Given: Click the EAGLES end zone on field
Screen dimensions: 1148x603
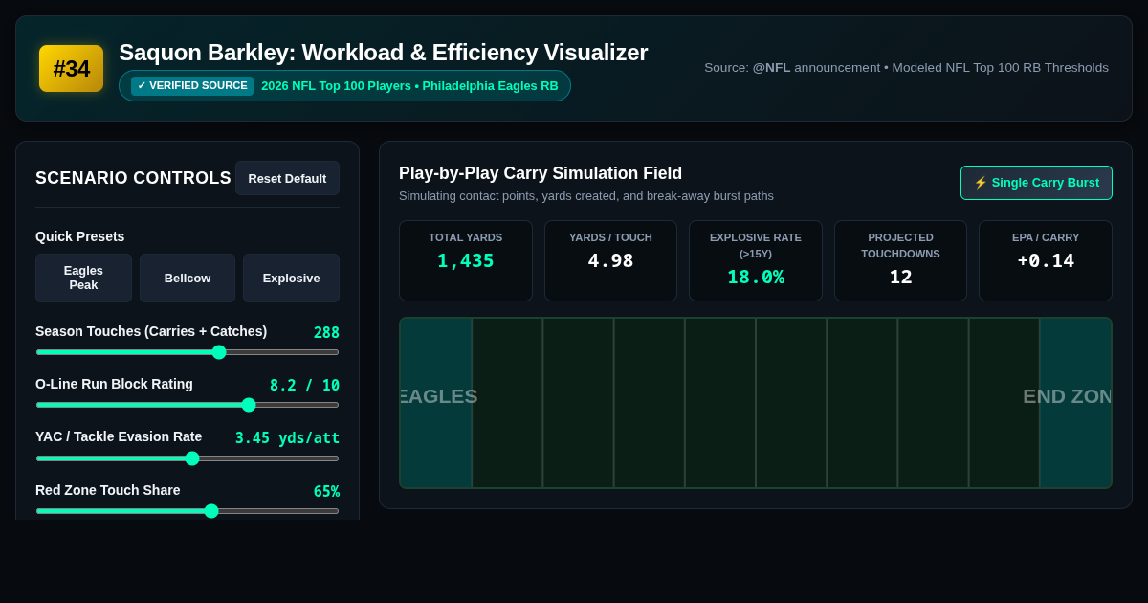Looking at the screenshot, I should coord(436,403).
